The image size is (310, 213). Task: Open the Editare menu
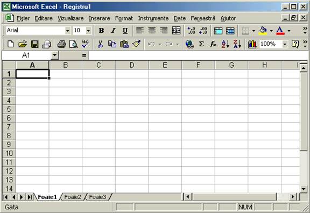click(x=44, y=18)
